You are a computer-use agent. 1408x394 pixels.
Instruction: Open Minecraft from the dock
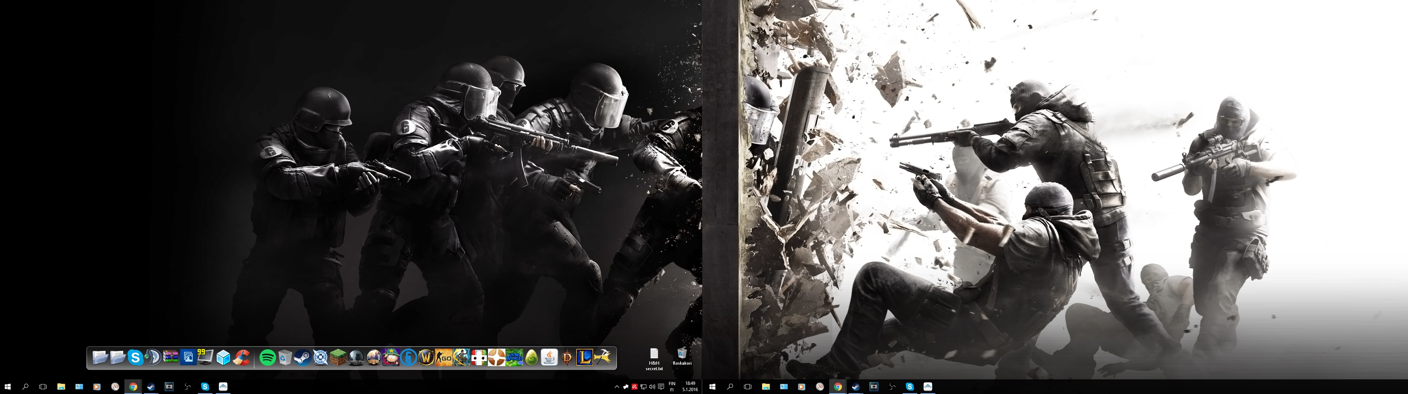338,358
